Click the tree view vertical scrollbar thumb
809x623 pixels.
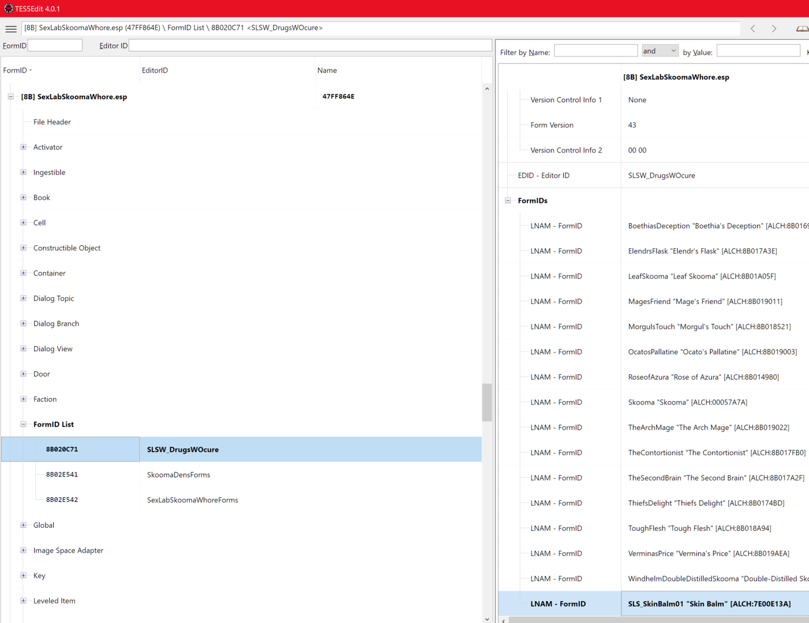click(x=487, y=402)
